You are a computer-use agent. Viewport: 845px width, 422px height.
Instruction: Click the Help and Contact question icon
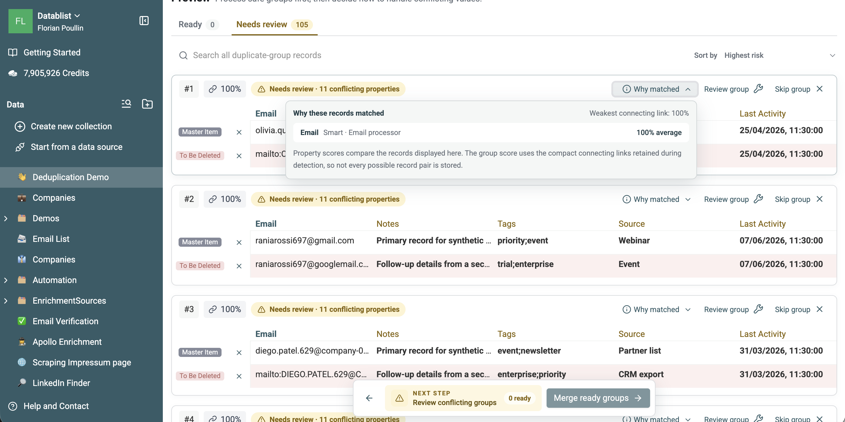click(x=12, y=406)
